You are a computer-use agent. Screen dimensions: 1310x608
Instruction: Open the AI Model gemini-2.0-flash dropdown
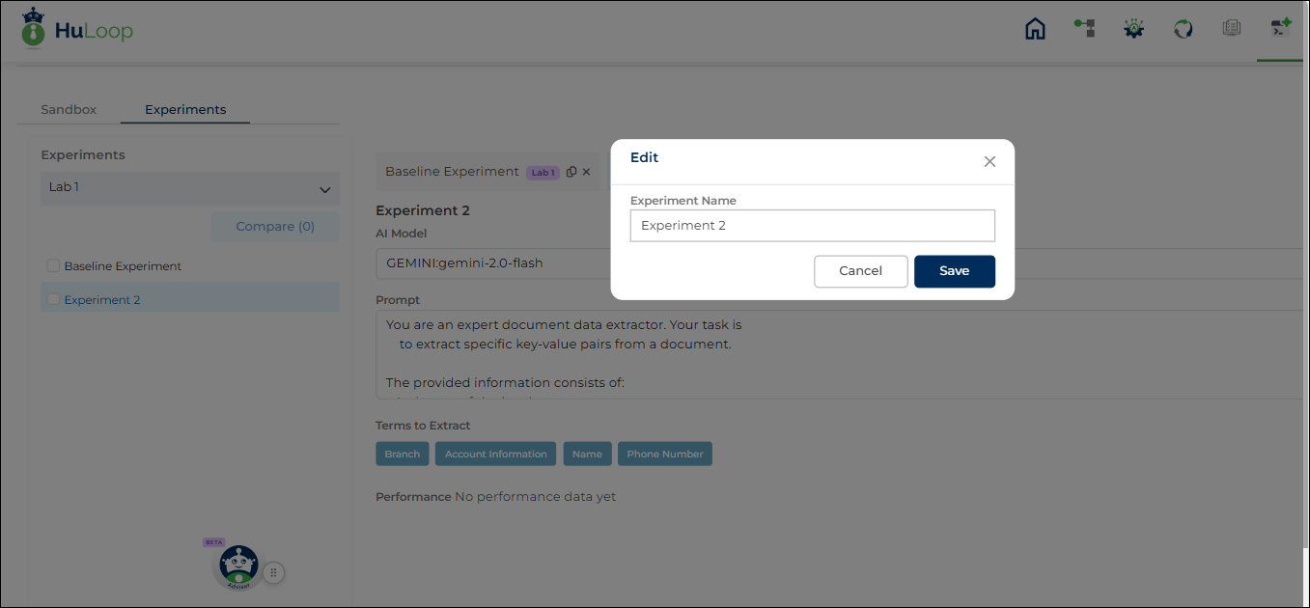[676, 263]
